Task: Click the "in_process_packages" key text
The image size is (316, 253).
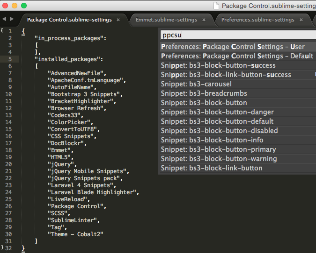Action: coord(69,38)
